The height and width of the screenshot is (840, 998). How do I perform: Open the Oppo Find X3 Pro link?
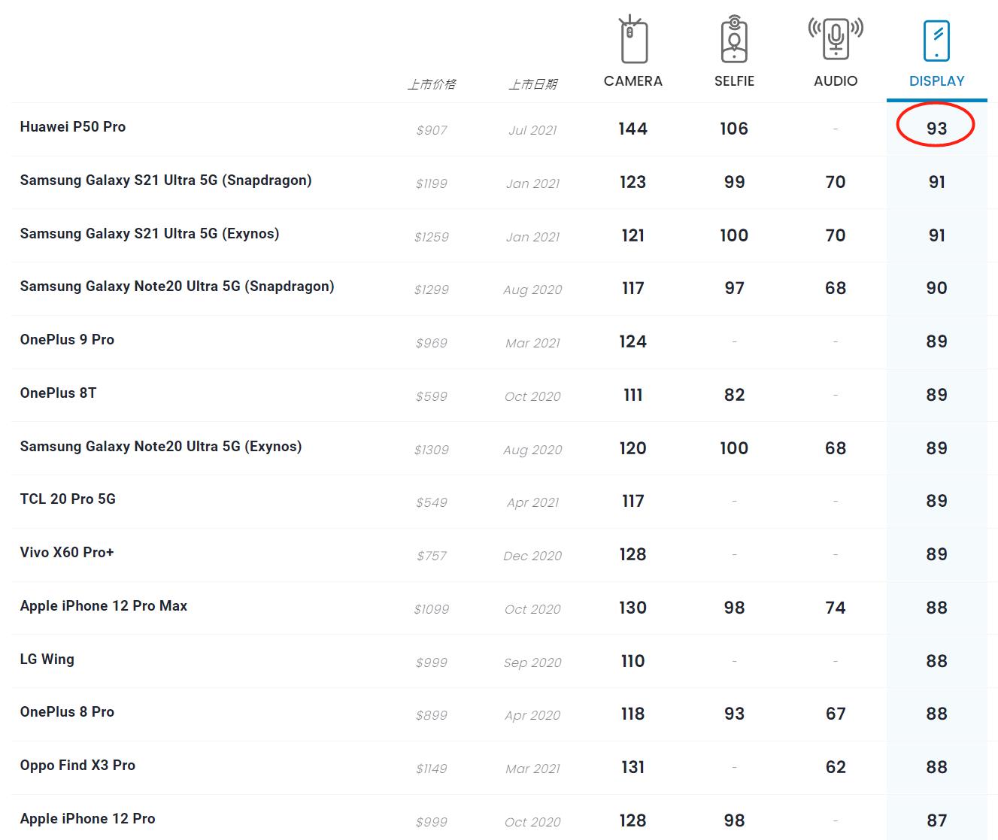click(77, 766)
